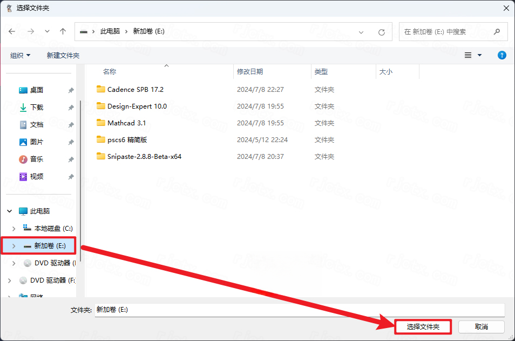Image resolution: width=515 pixels, height=341 pixels.
Task: Confirm with 选择文件夹 button
Action: coord(423,327)
